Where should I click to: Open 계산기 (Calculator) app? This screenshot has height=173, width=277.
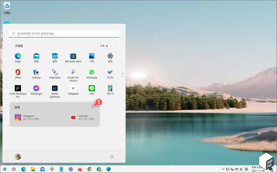pyautogui.click(x=110, y=90)
